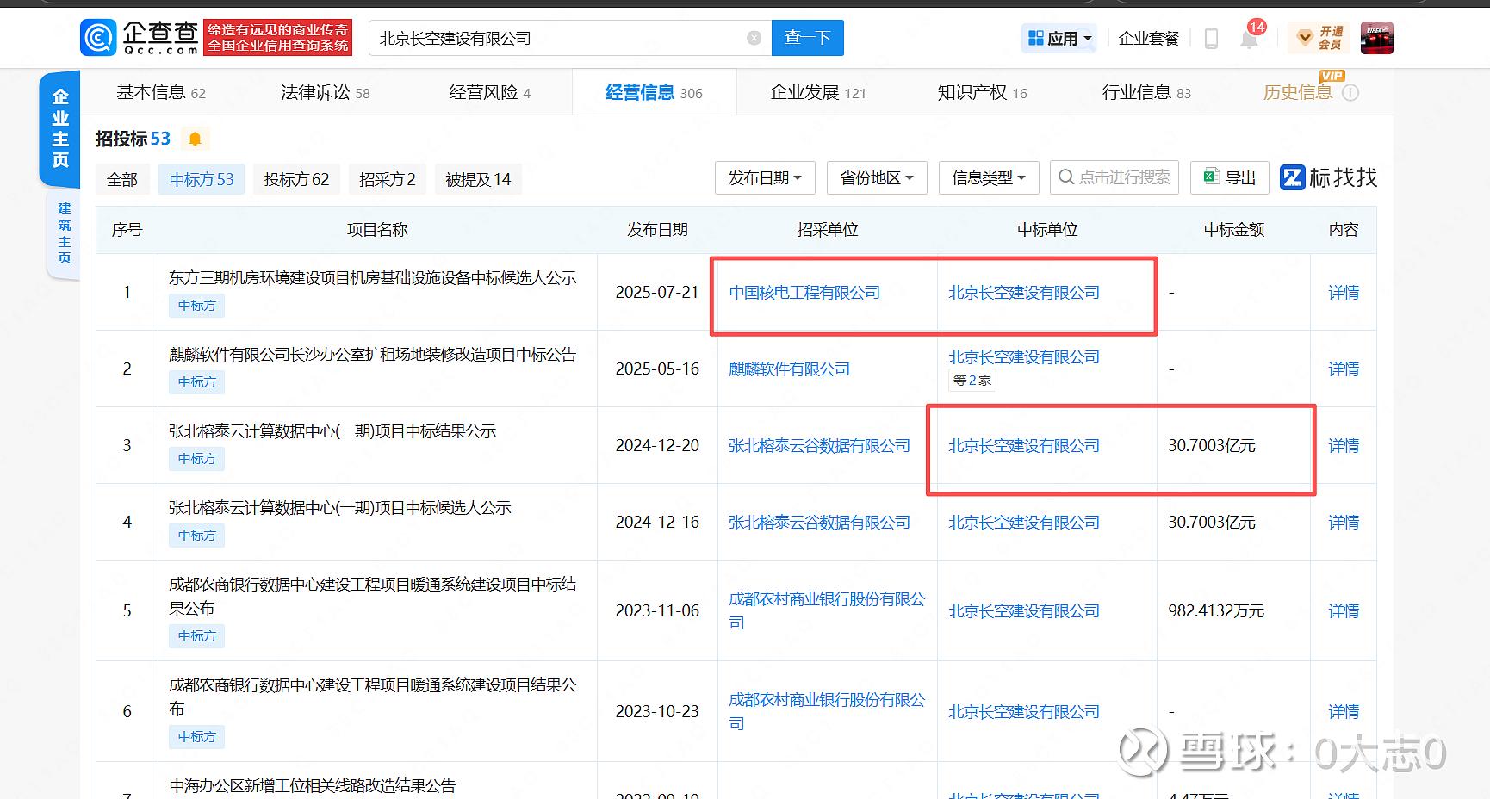Screen dimensions: 1490x799
Task: Open notifications bell with 14 badge
Action: [x=1250, y=36]
